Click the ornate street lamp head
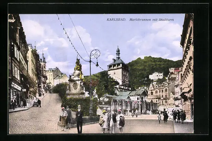The width and height of the screenshot is (212, 141). pyautogui.click(x=95, y=54)
